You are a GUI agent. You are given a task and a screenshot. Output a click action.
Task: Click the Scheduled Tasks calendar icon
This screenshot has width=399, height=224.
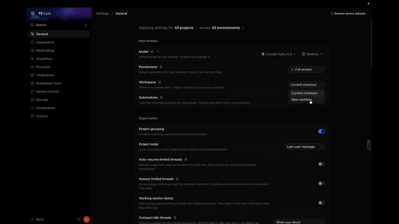pos(32,83)
